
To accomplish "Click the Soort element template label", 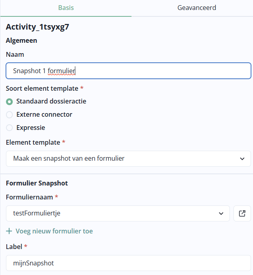I will click(42, 88).
